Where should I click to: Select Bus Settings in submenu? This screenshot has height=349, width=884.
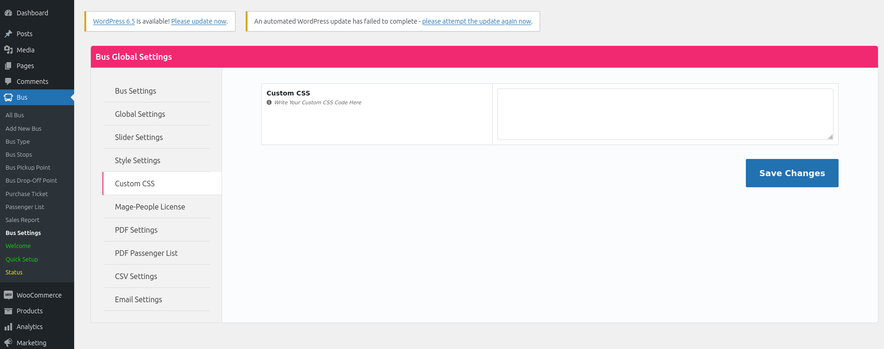tap(23, 233)
